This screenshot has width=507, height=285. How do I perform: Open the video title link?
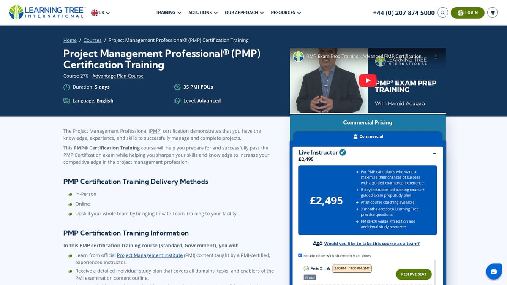[364, 56]
